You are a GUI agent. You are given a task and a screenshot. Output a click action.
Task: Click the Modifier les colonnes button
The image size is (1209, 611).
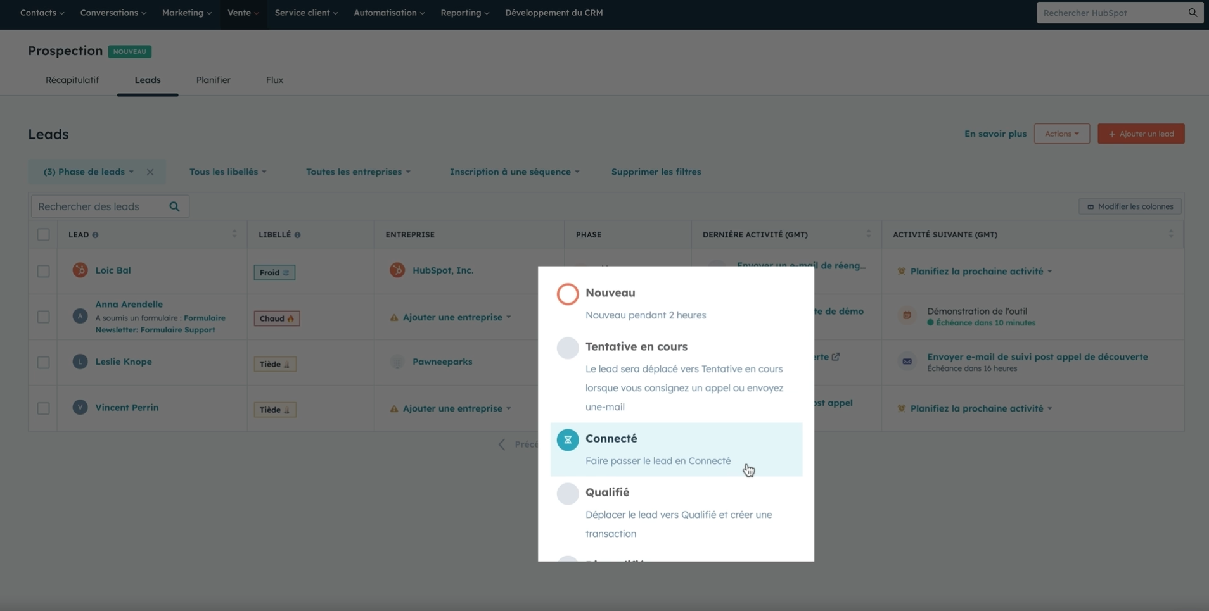[1130, 206]
